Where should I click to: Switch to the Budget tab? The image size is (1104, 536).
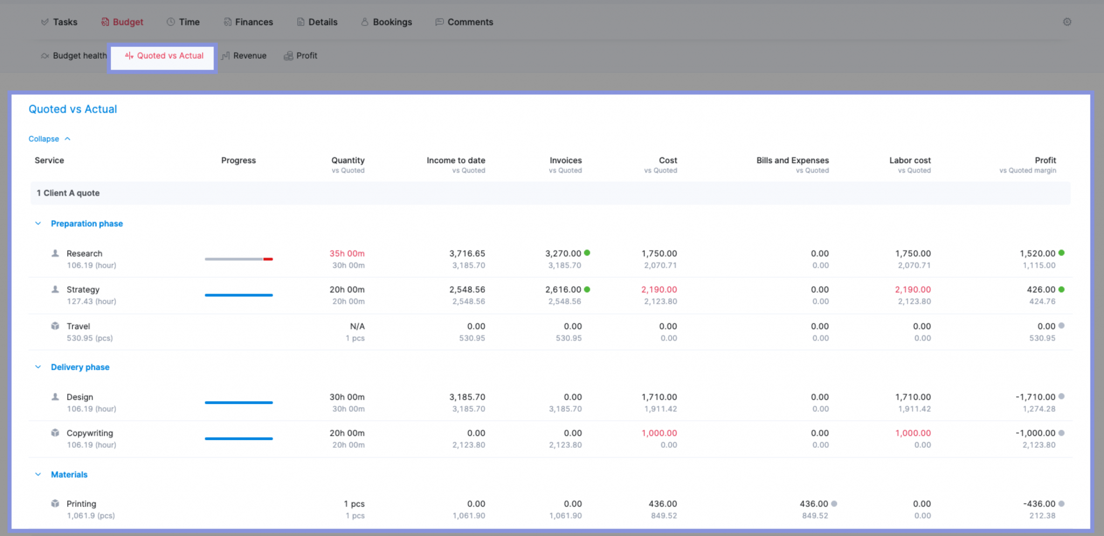click(x=122, y=22)
